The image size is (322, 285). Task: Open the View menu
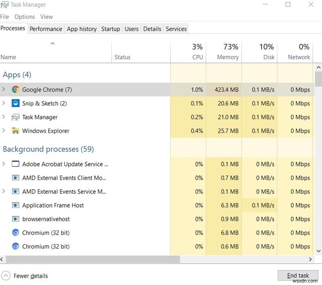pos(46,17)
